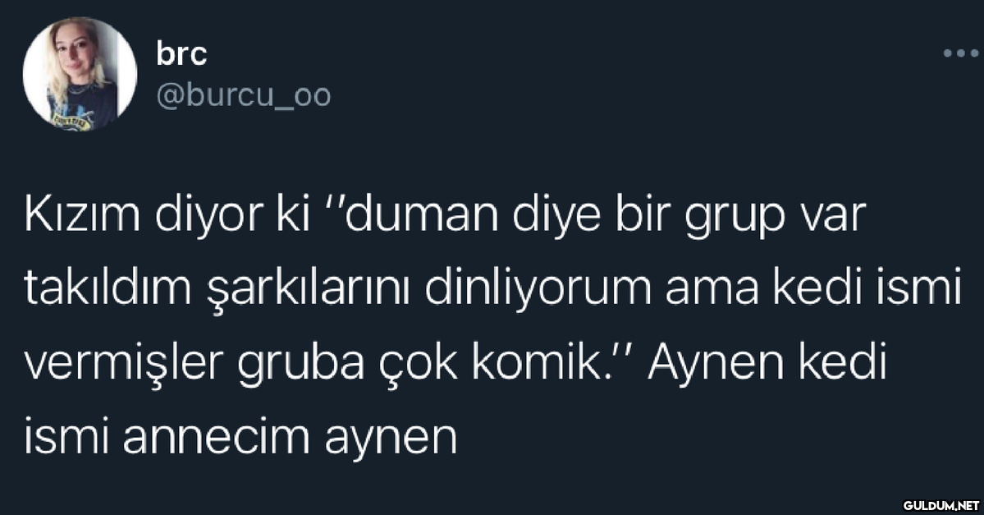Click the word Kızım in the tweet
Screen dimensions: 984x515
point(83,215)
